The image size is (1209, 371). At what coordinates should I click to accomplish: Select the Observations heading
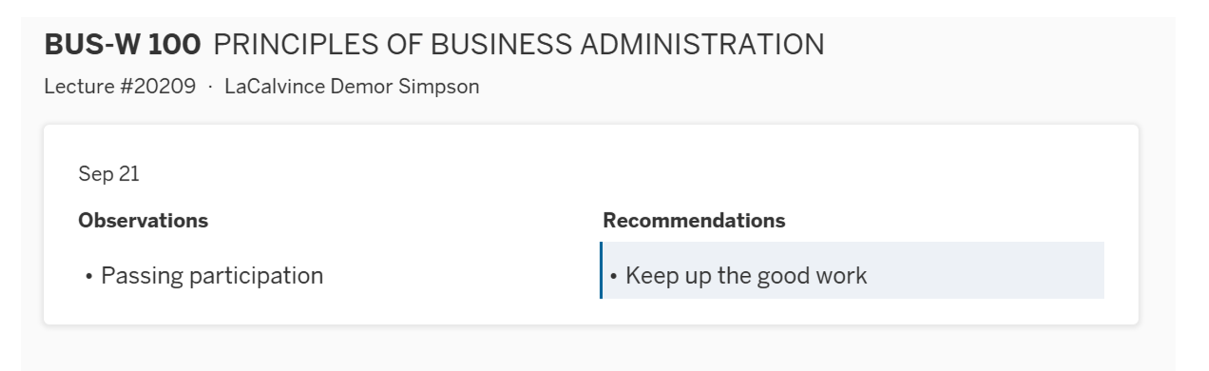[x=143, y=221]
